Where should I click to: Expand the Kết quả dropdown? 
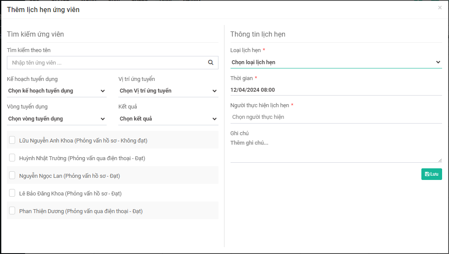click(168, 119)
